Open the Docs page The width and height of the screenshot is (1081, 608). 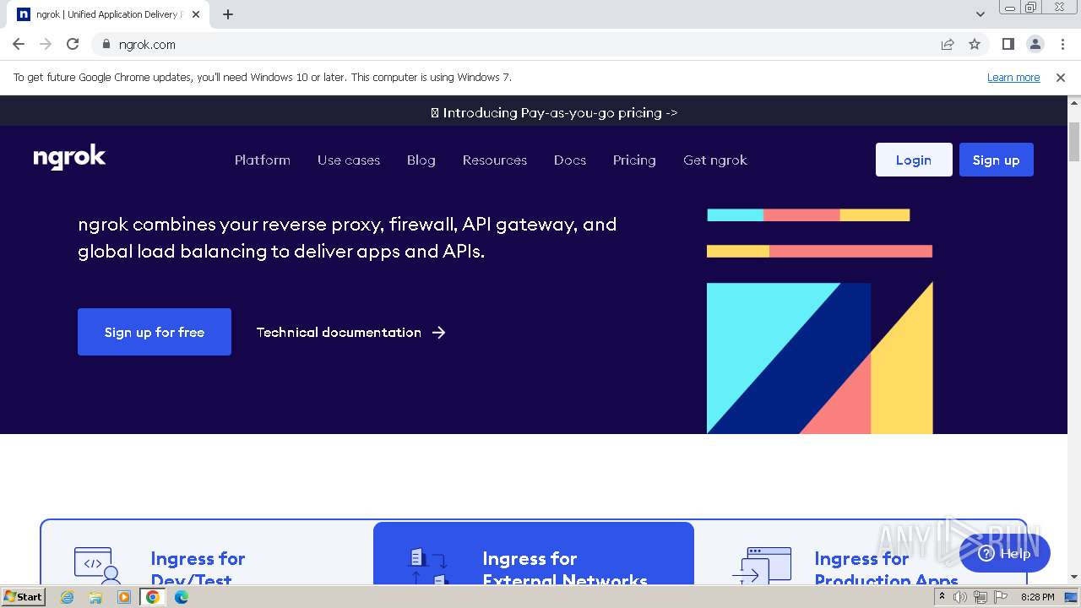[570, 160]
